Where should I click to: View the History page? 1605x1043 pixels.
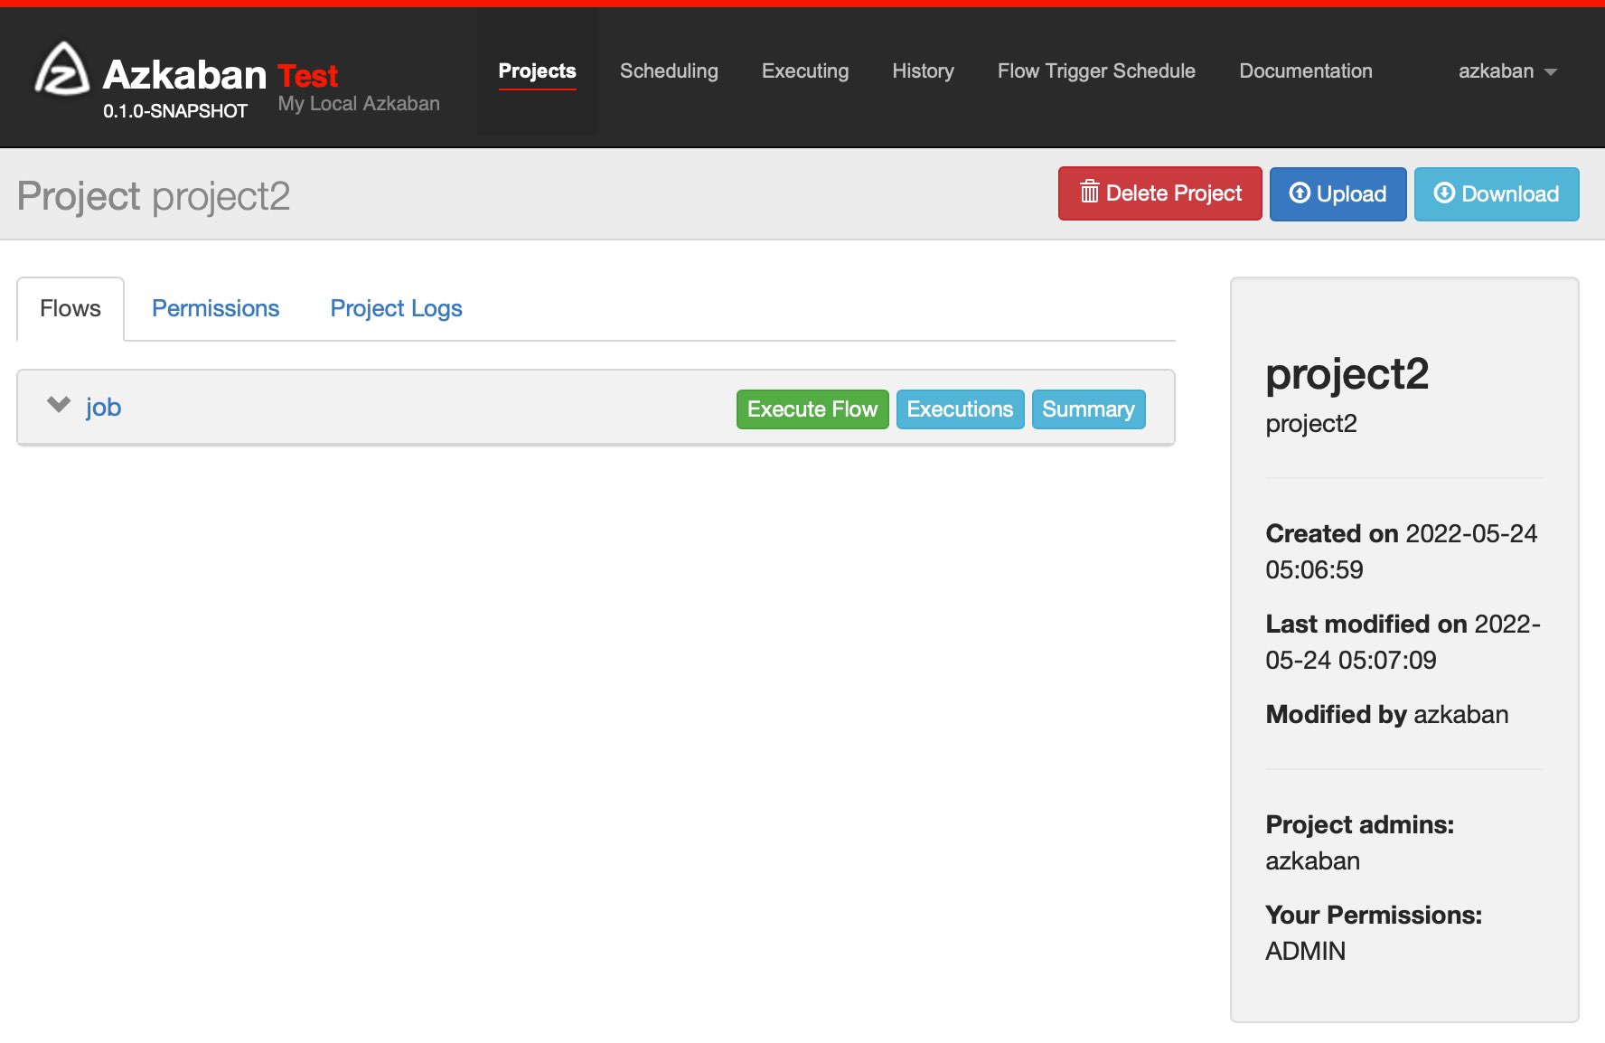923,70
